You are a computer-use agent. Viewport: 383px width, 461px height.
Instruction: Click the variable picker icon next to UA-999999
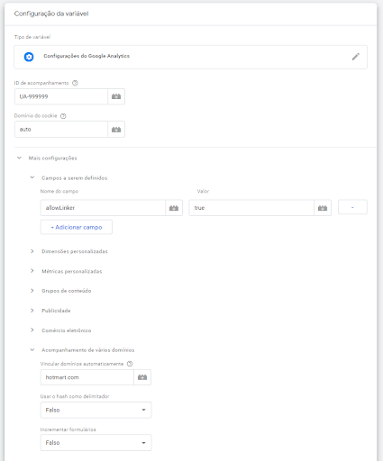click(116, 96)
